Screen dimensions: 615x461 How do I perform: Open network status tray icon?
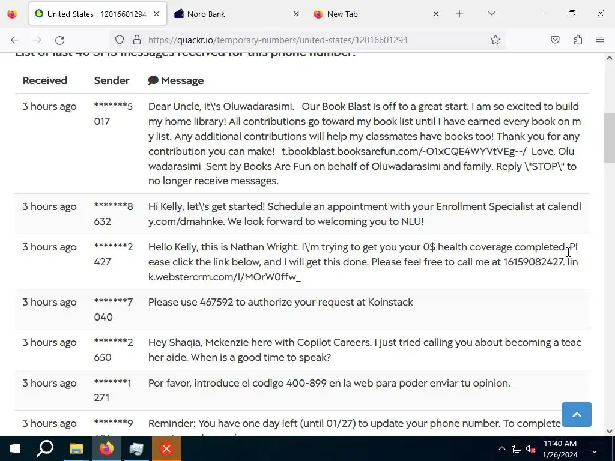point(517,448)
